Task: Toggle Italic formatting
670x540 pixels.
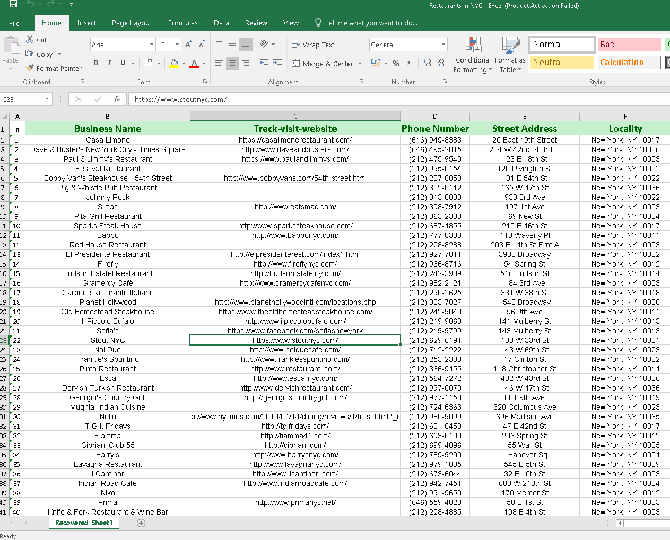Action: coord(109,63)
